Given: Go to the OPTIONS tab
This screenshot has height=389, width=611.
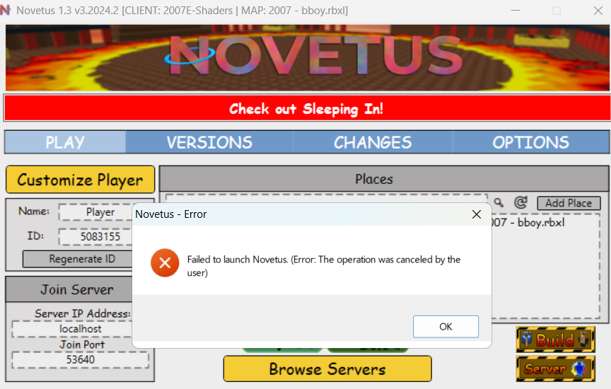Looking at the screenshot, I should pyautogui.click(x=530, y=142).
